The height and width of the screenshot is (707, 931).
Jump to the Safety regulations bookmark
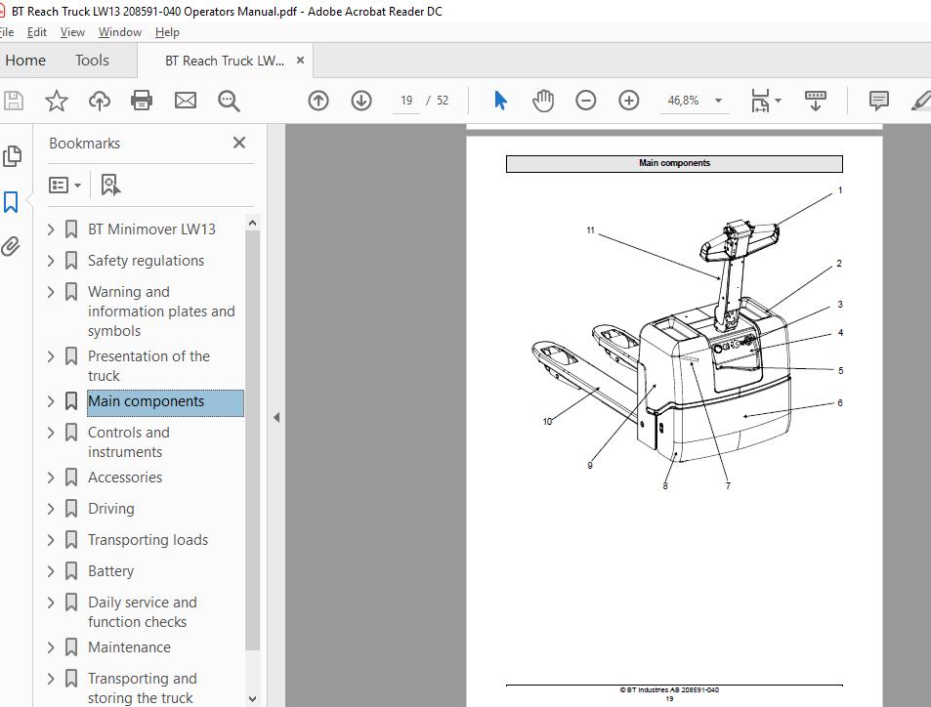(147, 261)
